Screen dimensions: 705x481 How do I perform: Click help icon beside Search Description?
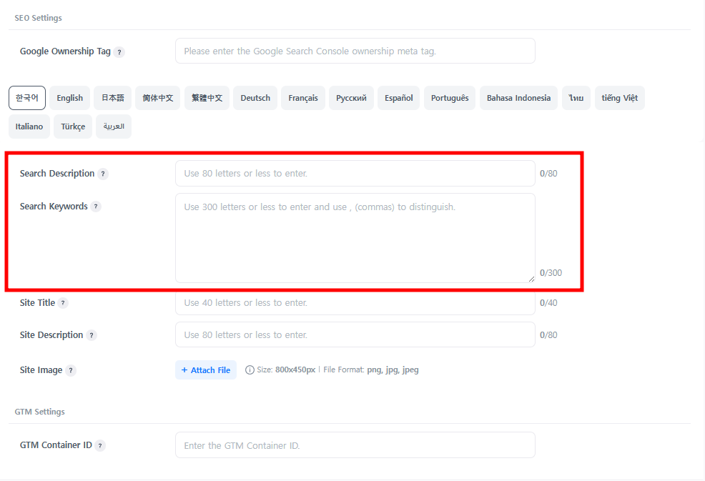[103, 174]
